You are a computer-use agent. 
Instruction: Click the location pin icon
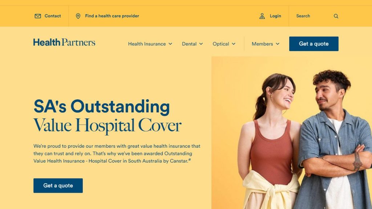click(78, 16)
